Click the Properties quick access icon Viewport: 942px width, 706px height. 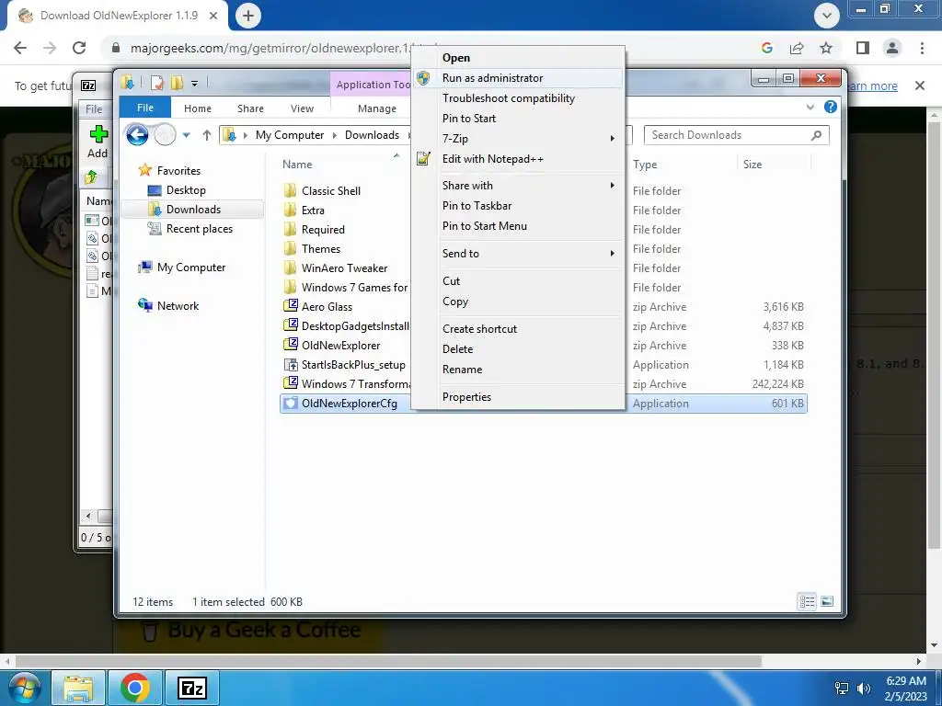click(156, 83)
